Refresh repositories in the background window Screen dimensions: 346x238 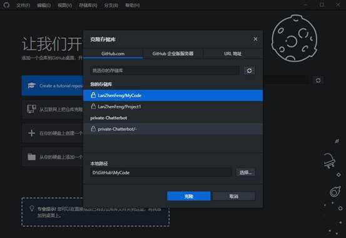(318, 80)
